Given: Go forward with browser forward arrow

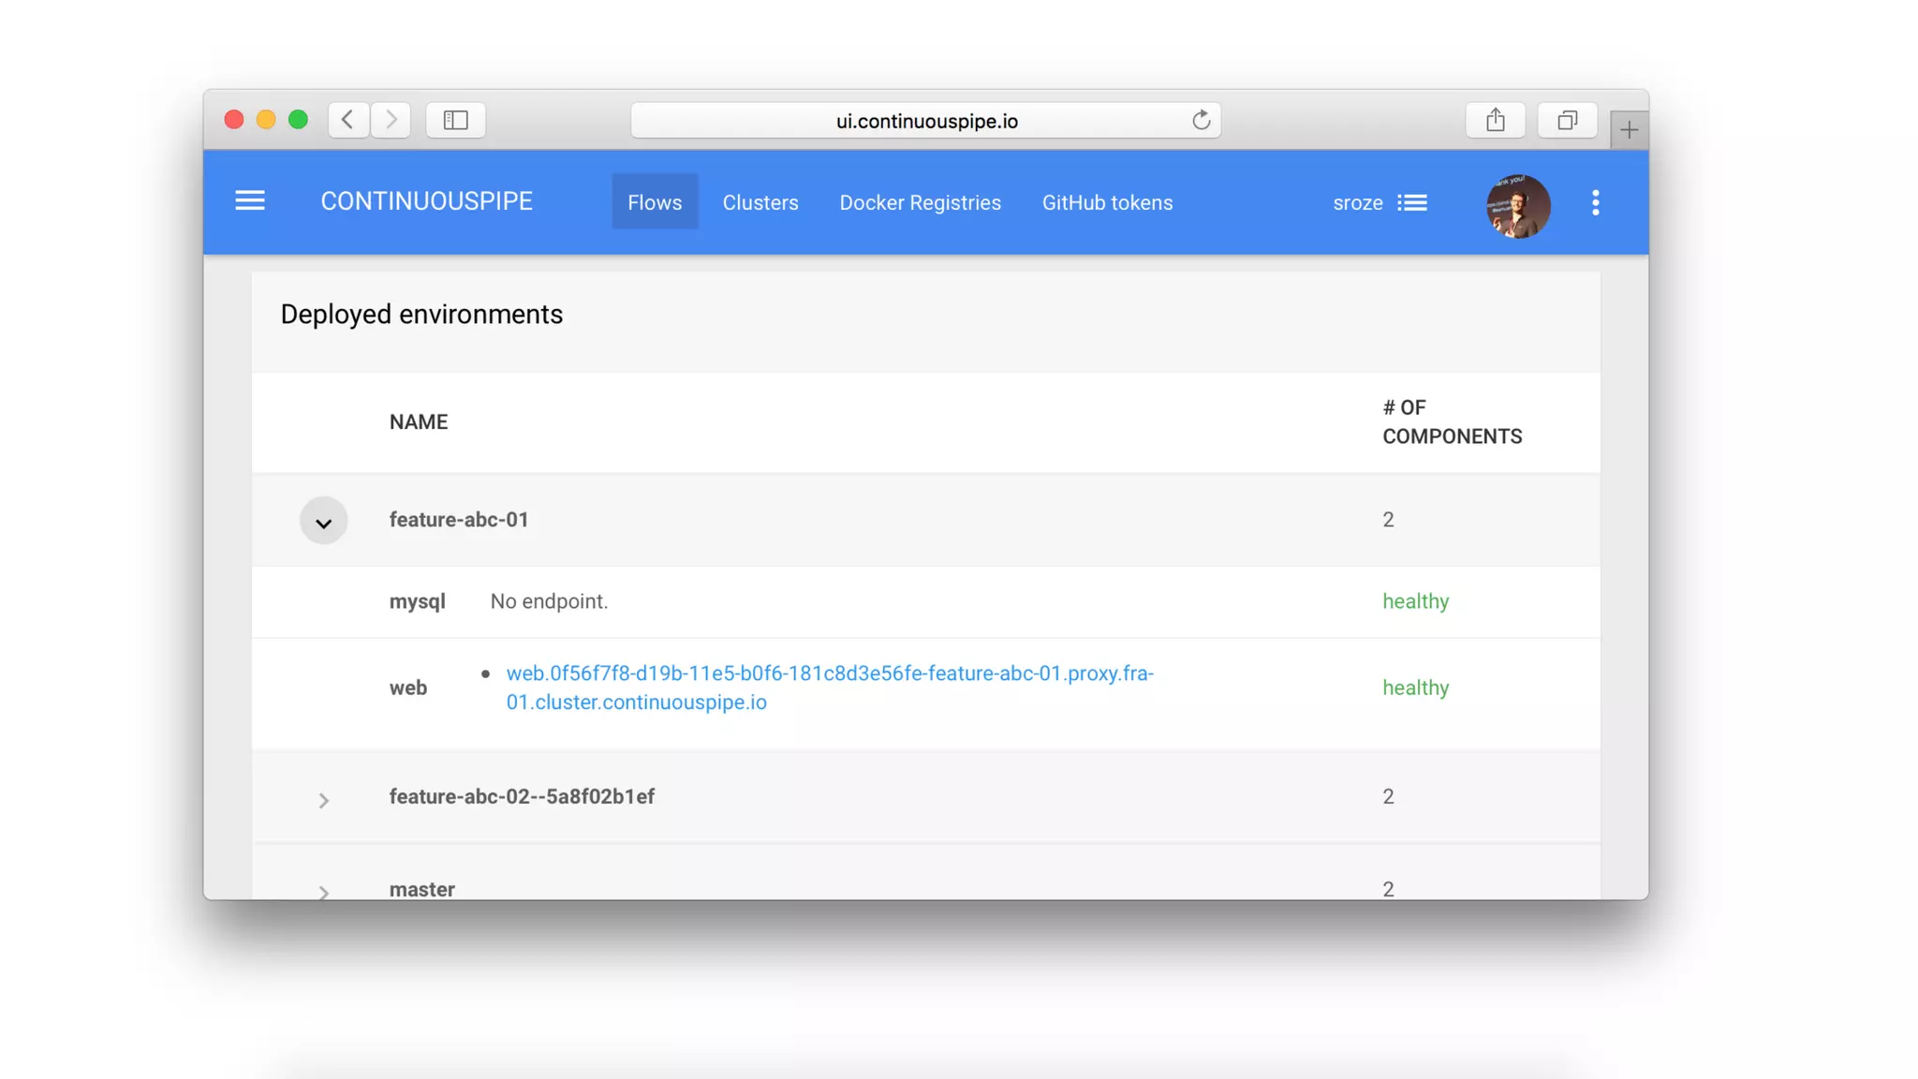Looking at the screenshot, I should pos(391,120).
